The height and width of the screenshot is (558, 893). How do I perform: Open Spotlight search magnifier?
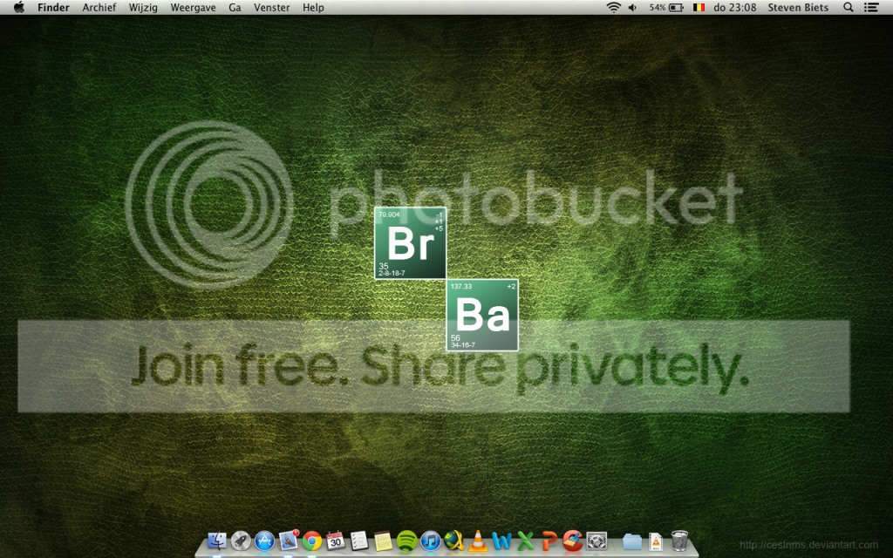pos(848,7)
